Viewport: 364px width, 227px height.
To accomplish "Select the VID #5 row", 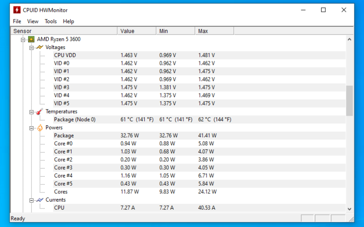I will tap(199, 104).
